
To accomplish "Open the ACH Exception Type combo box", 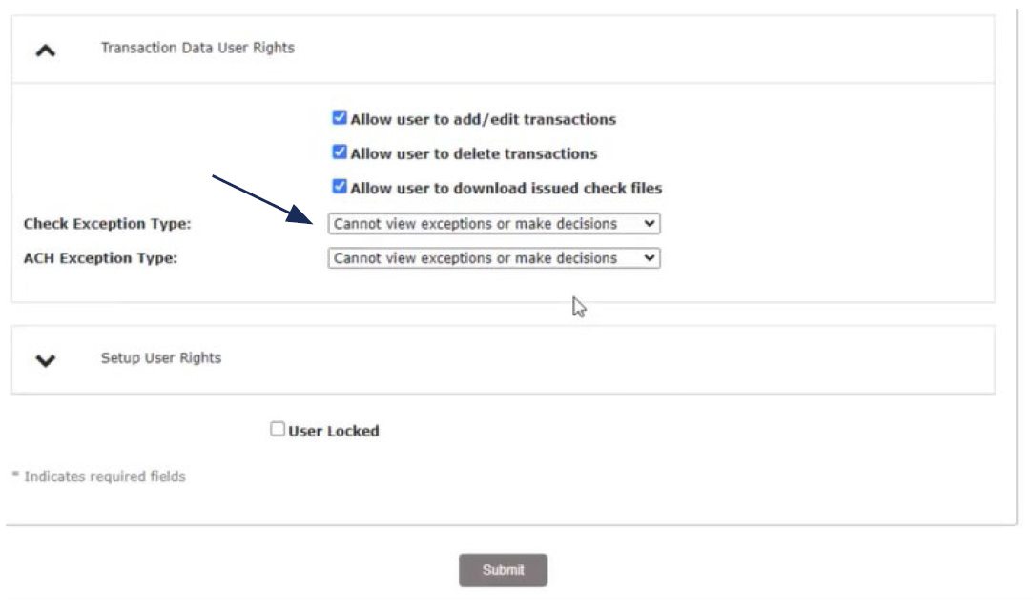I will (493, 257).
